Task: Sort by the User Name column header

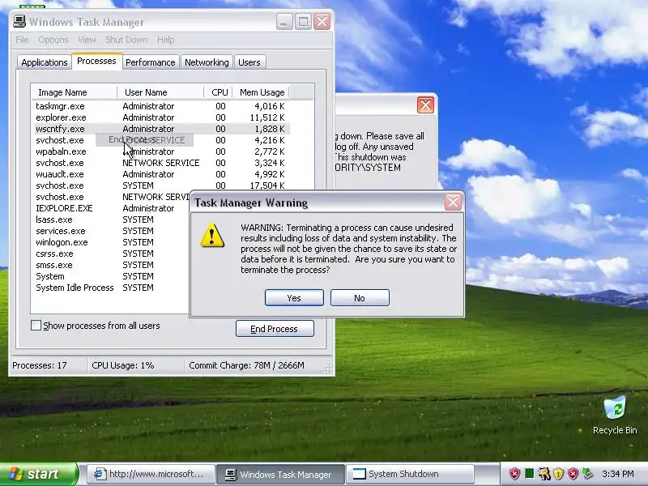Action: tap(160, 92)
